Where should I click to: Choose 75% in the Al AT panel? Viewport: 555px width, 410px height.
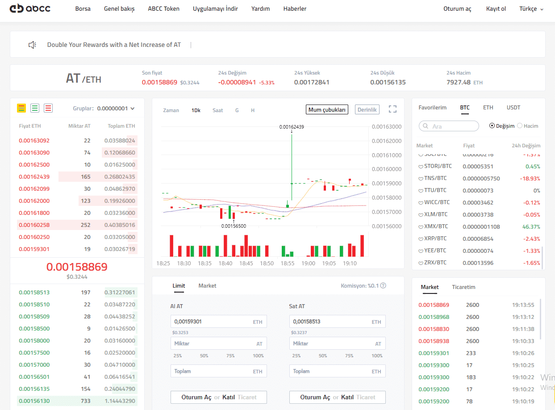tap(230, 356)
